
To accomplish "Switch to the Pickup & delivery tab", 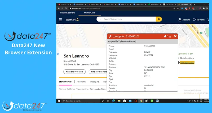I will click(67, 13).
